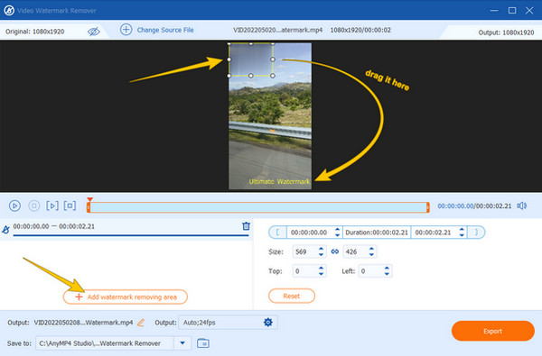Delete the watermark segment with trash icon
This screenshot has width=542, height=356.
(246, 226)
